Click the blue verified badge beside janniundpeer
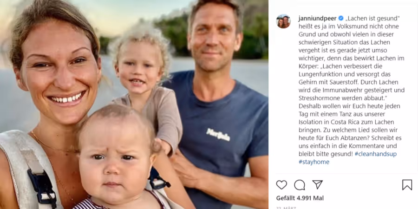 coord(341,19)
